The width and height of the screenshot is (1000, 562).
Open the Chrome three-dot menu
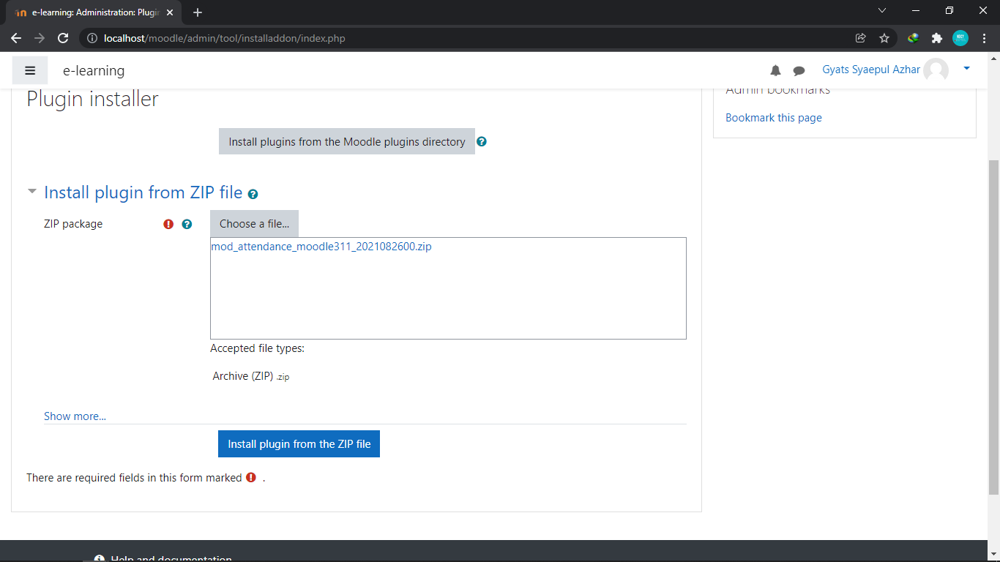click(x=984, y=38)
